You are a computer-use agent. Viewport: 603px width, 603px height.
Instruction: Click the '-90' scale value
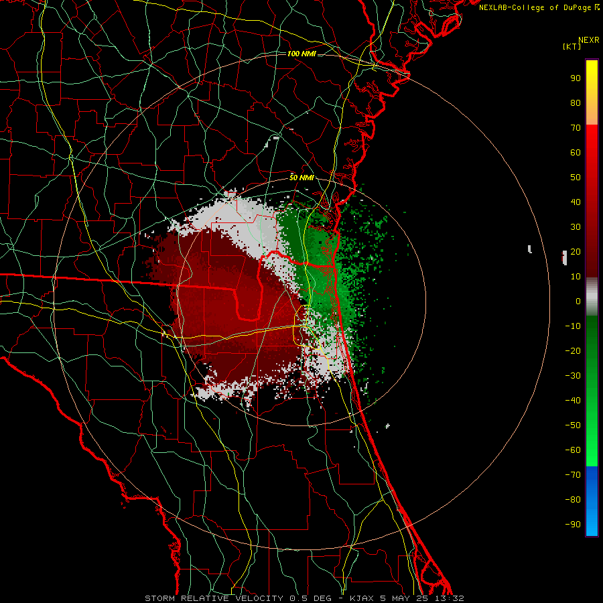point(573,524)
